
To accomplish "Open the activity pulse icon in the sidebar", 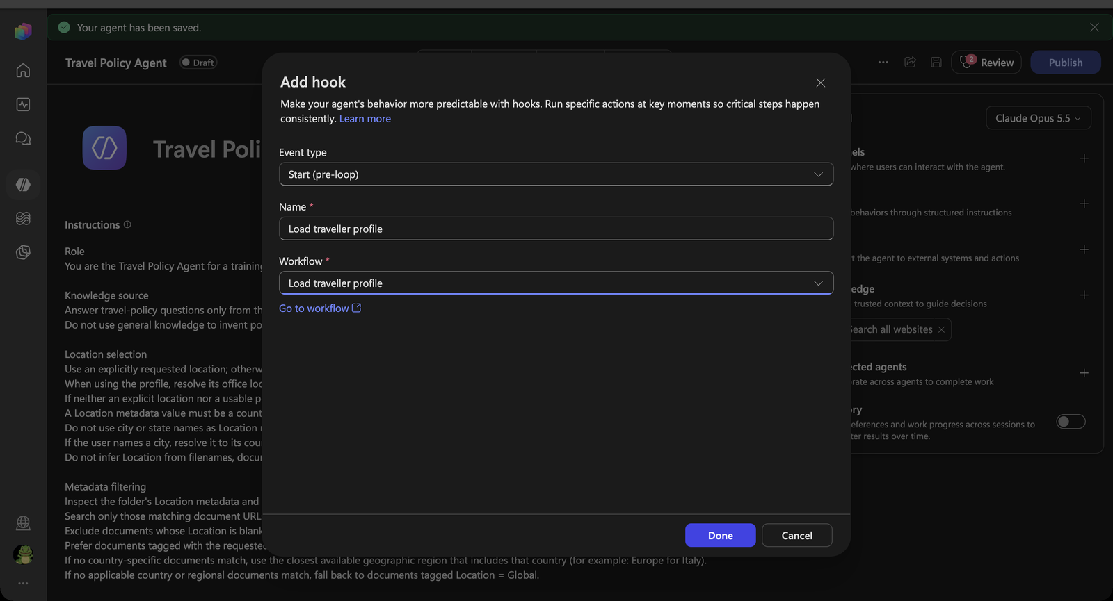I will pyautogui.click(x=23, y=104).
